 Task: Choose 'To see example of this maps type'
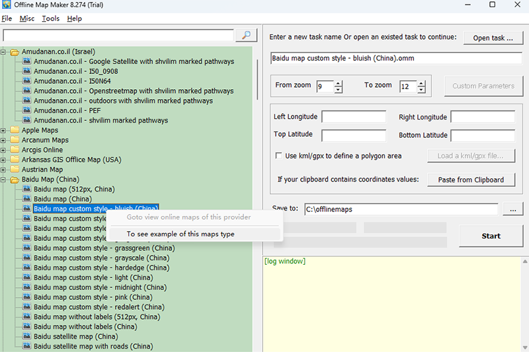pyautogui.click(x=181, y=234)
